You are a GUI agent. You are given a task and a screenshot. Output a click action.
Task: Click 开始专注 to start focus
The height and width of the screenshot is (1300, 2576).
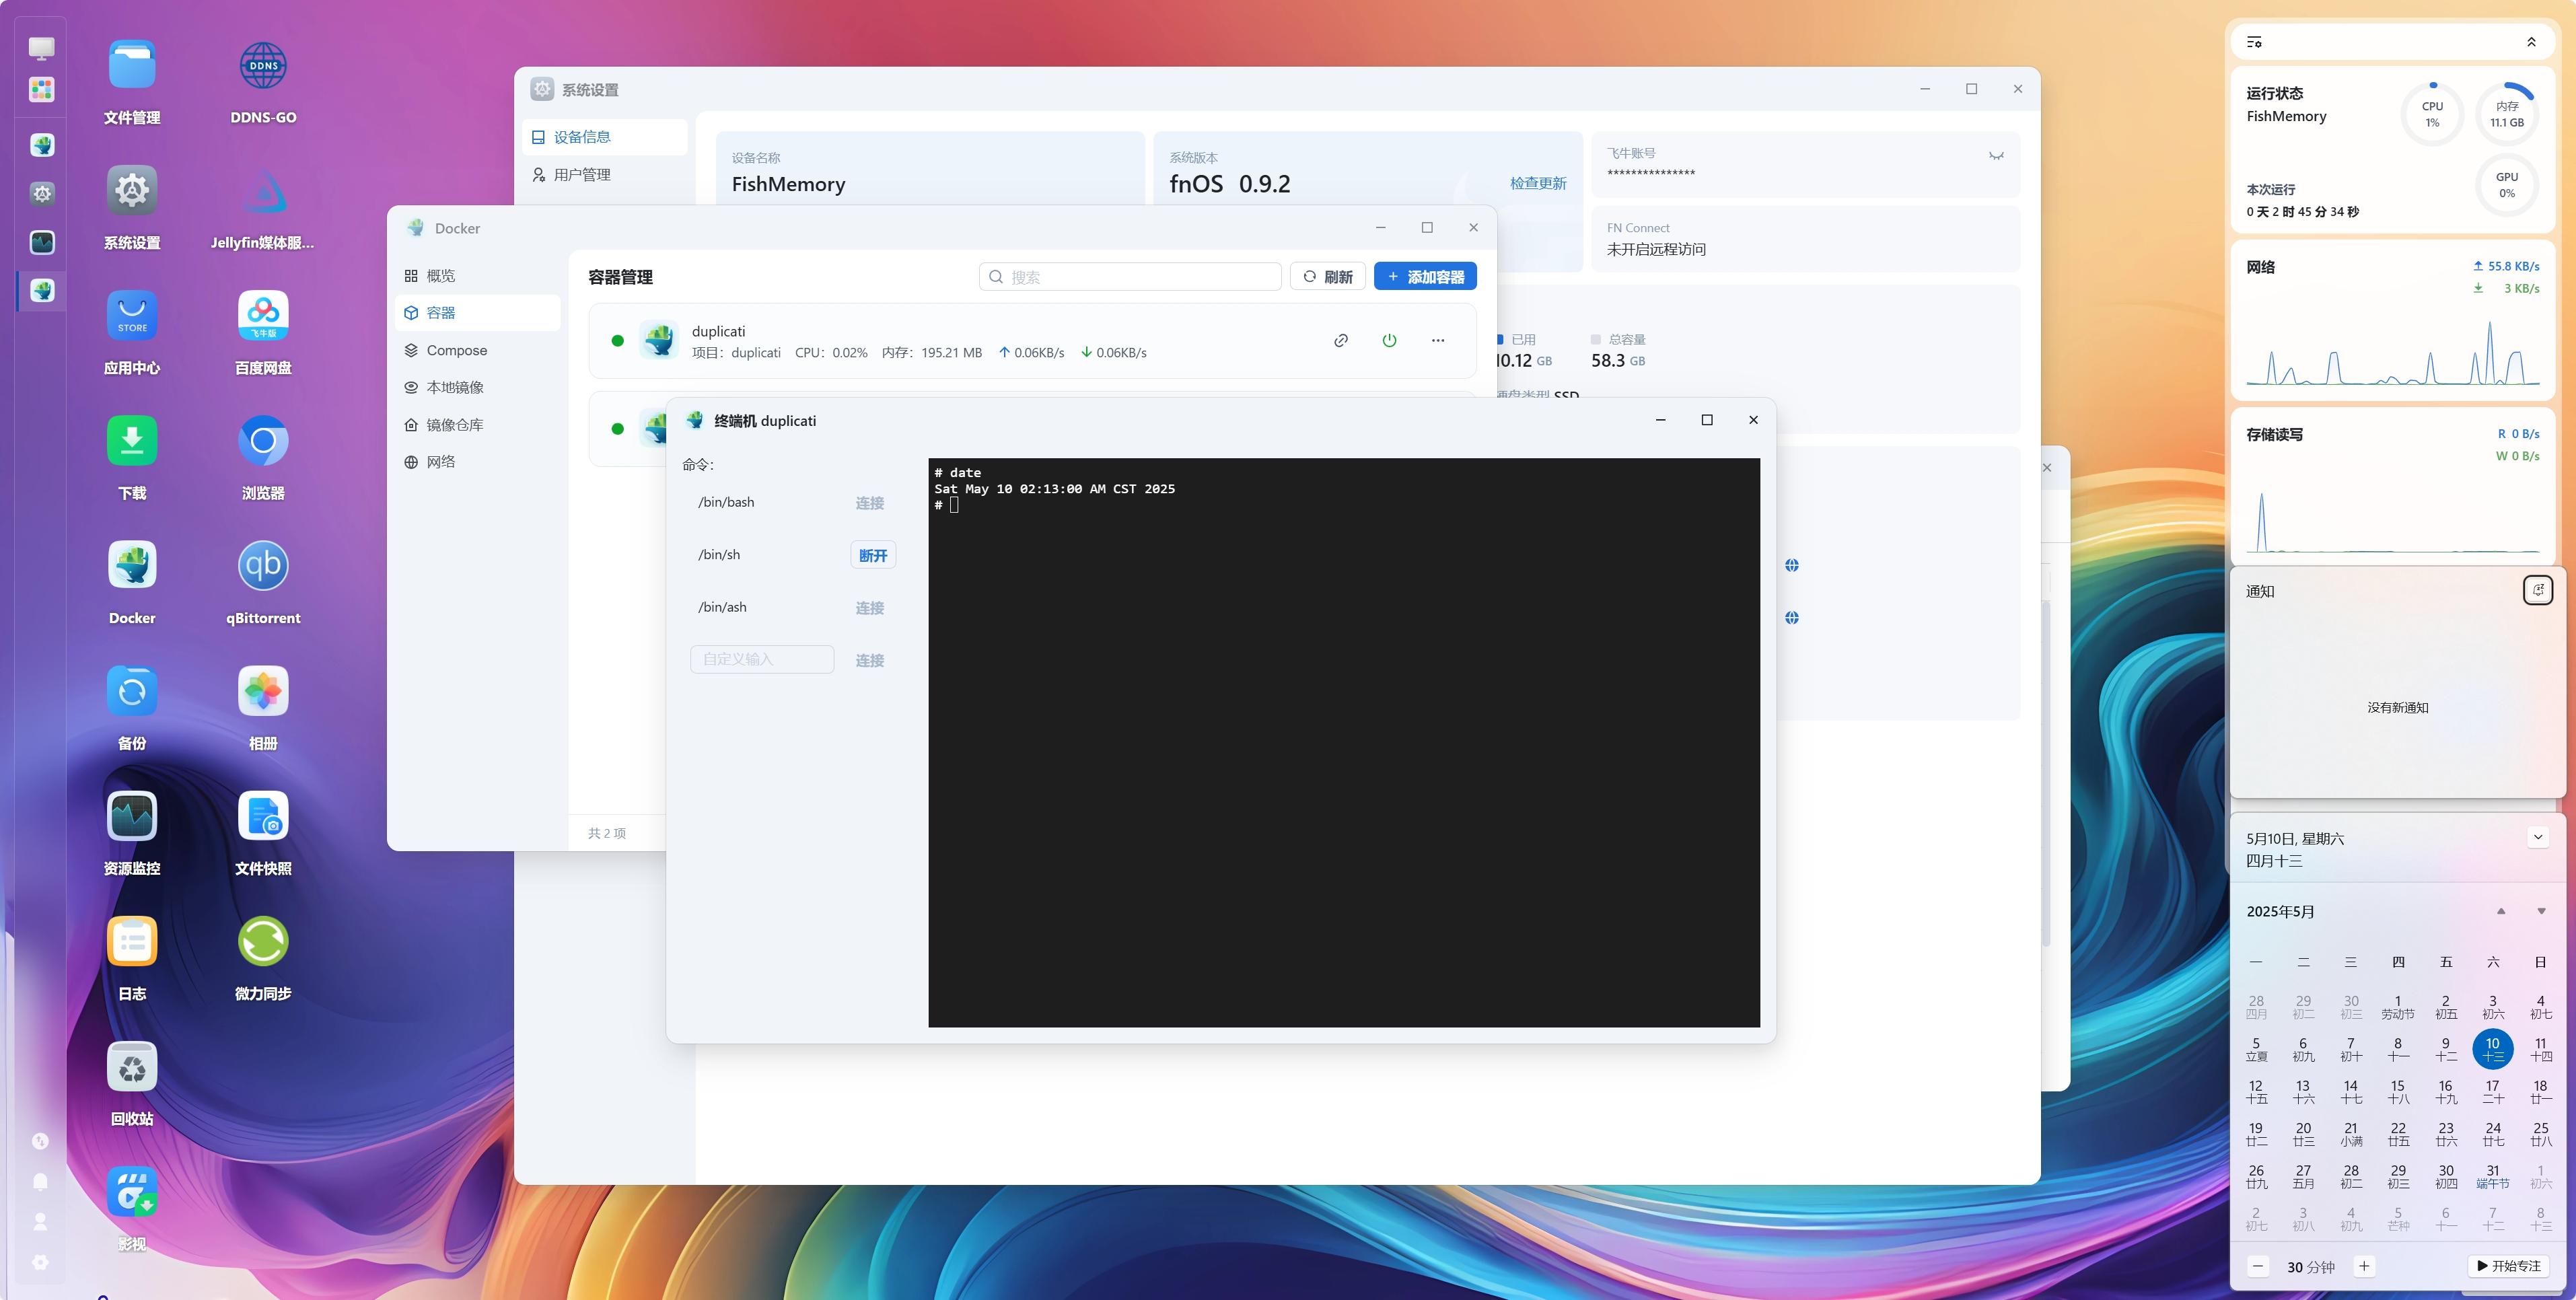click(2508, 1266)
